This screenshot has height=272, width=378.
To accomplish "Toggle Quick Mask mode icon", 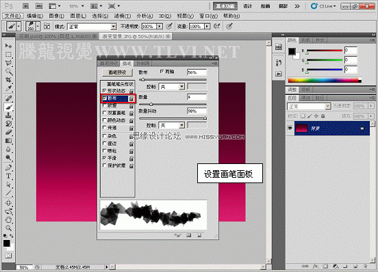I will click(x=8, y=256).
